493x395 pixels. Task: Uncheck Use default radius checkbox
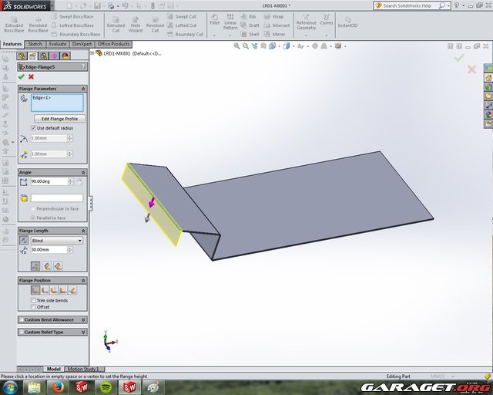34,127
